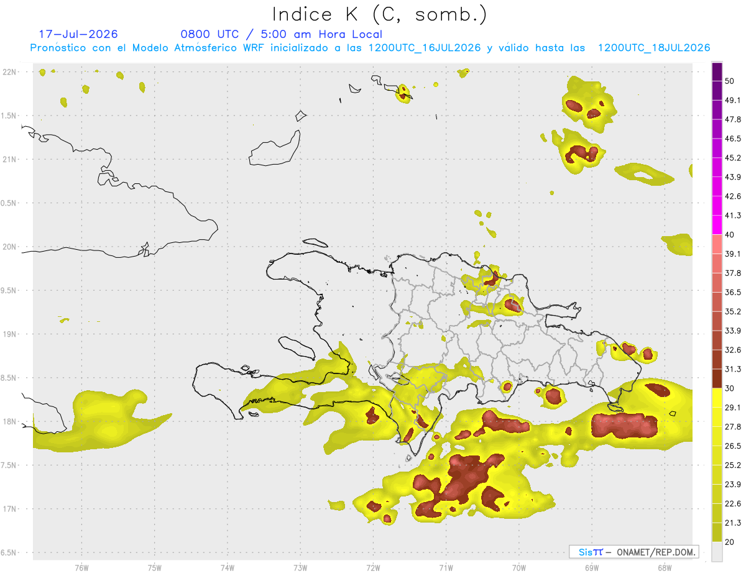746x576 pixels.
Task: Click the '75W' longitude label
Action: click(154, 568)
